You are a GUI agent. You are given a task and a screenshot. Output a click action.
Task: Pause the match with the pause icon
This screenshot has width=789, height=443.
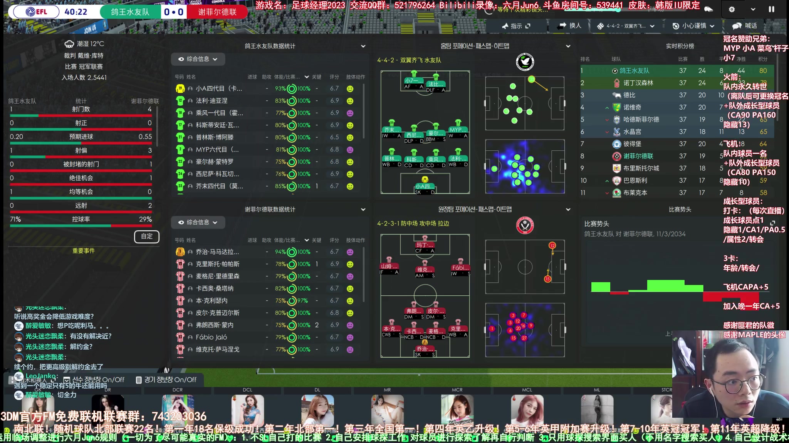[771, 9]
